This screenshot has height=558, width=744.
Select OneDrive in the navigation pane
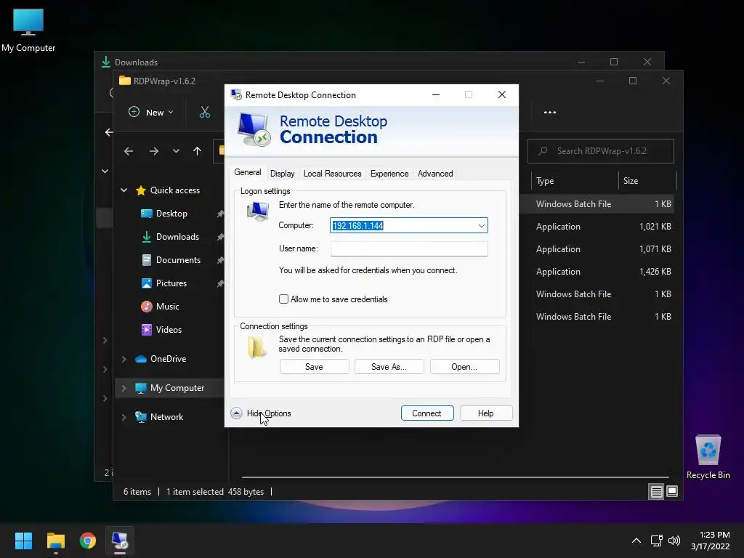[168, 359]
